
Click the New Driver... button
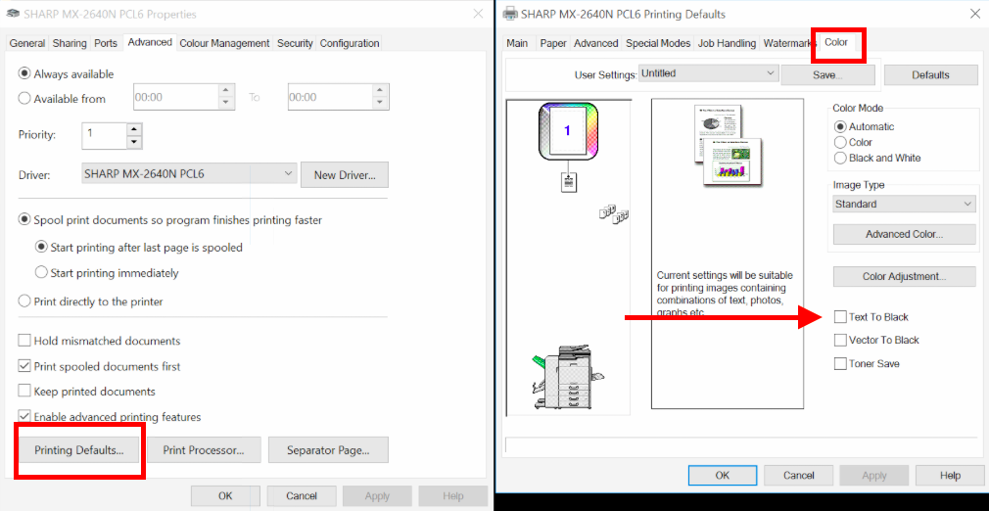coord(345,175)
